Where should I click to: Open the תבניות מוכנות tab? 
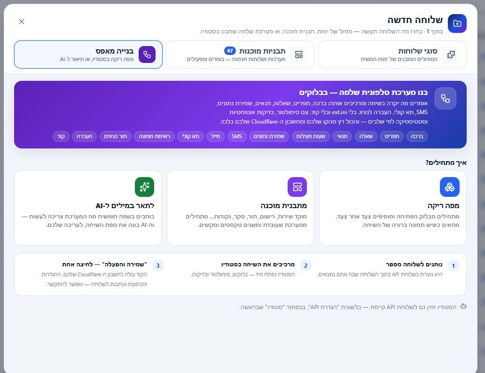pyautogui.click(x=240, y=54)
